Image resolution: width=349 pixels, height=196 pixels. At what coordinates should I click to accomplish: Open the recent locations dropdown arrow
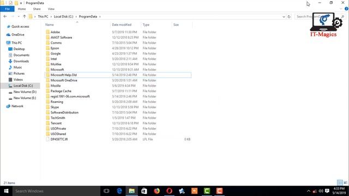(19, 17)
